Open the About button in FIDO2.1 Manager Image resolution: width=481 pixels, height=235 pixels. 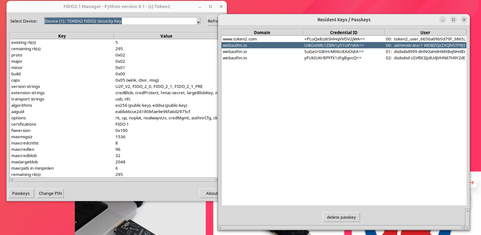click(209, 193)
